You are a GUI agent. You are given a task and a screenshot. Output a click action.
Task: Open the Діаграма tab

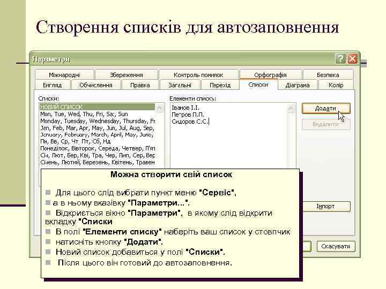click(x=298, y=85)
